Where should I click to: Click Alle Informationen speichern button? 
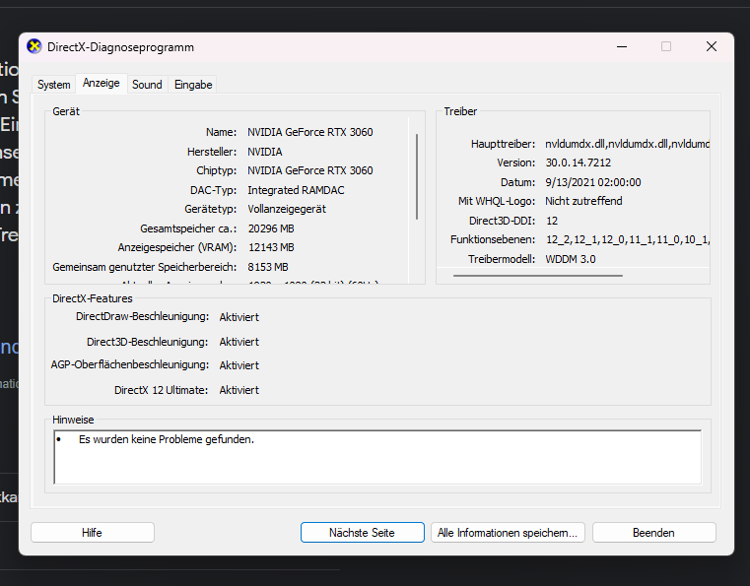508,533
